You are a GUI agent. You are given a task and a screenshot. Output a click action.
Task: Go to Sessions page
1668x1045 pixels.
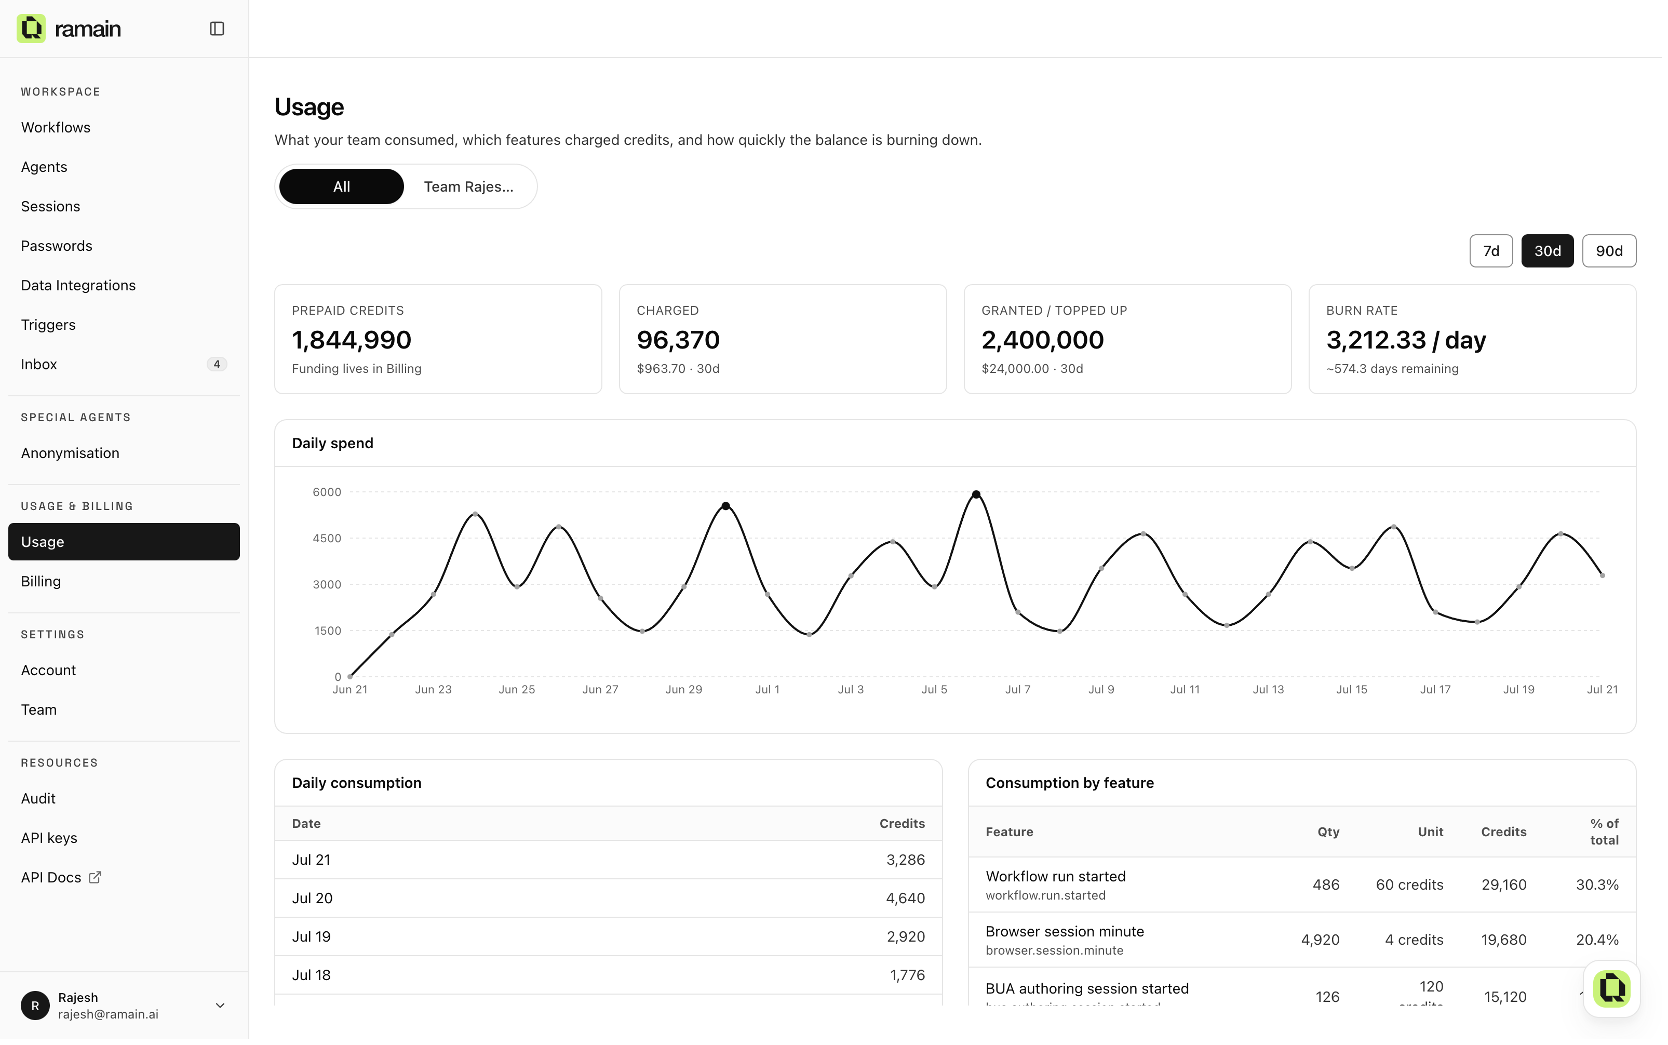125,207
